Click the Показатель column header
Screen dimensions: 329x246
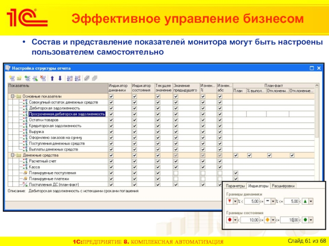coord(58,88)
